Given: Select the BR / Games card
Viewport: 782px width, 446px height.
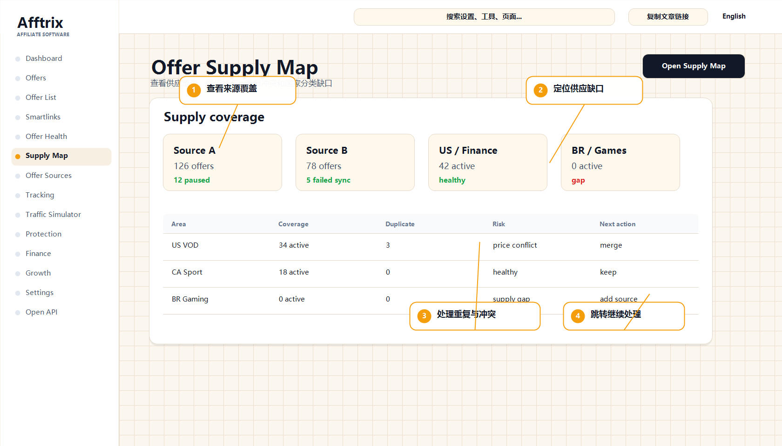Looking at the screenshot, I should point(620,163).
